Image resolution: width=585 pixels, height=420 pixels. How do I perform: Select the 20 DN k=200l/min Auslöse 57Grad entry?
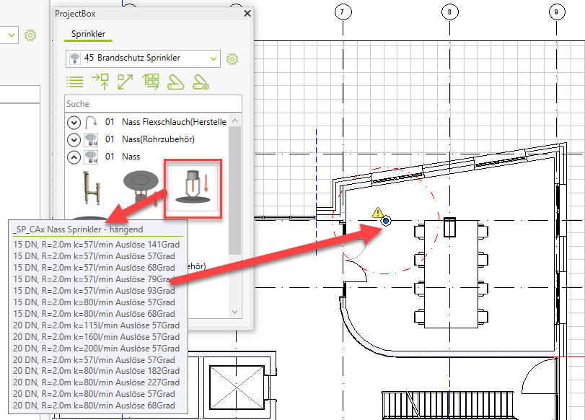click(x=97, y=348)
